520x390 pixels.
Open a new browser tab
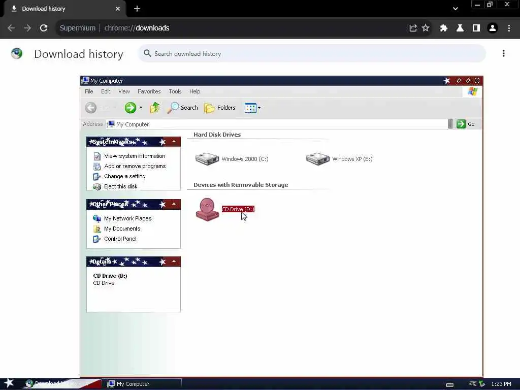tap(137, 9)
